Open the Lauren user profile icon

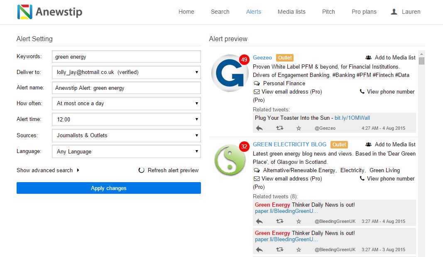coord(394,12)
